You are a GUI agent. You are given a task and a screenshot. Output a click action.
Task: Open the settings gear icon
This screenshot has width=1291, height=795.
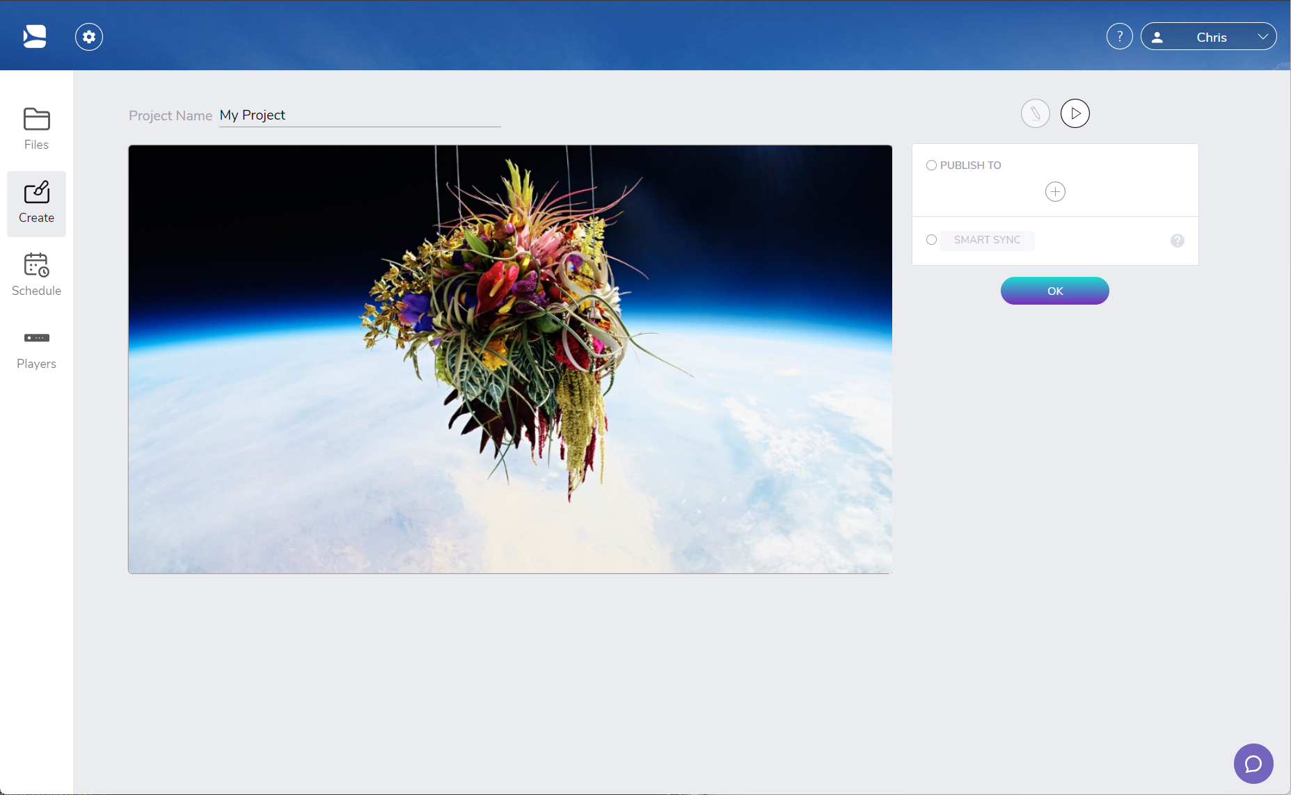89,37
